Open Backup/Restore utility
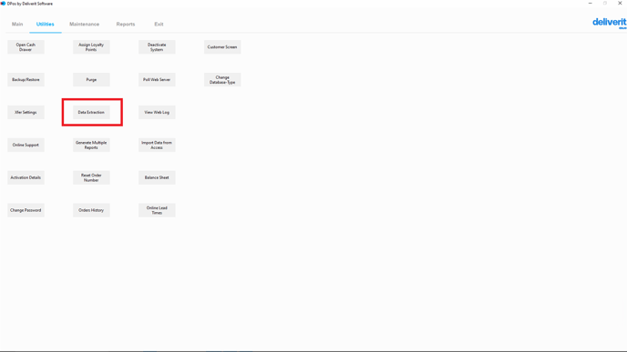 (26, 80)
